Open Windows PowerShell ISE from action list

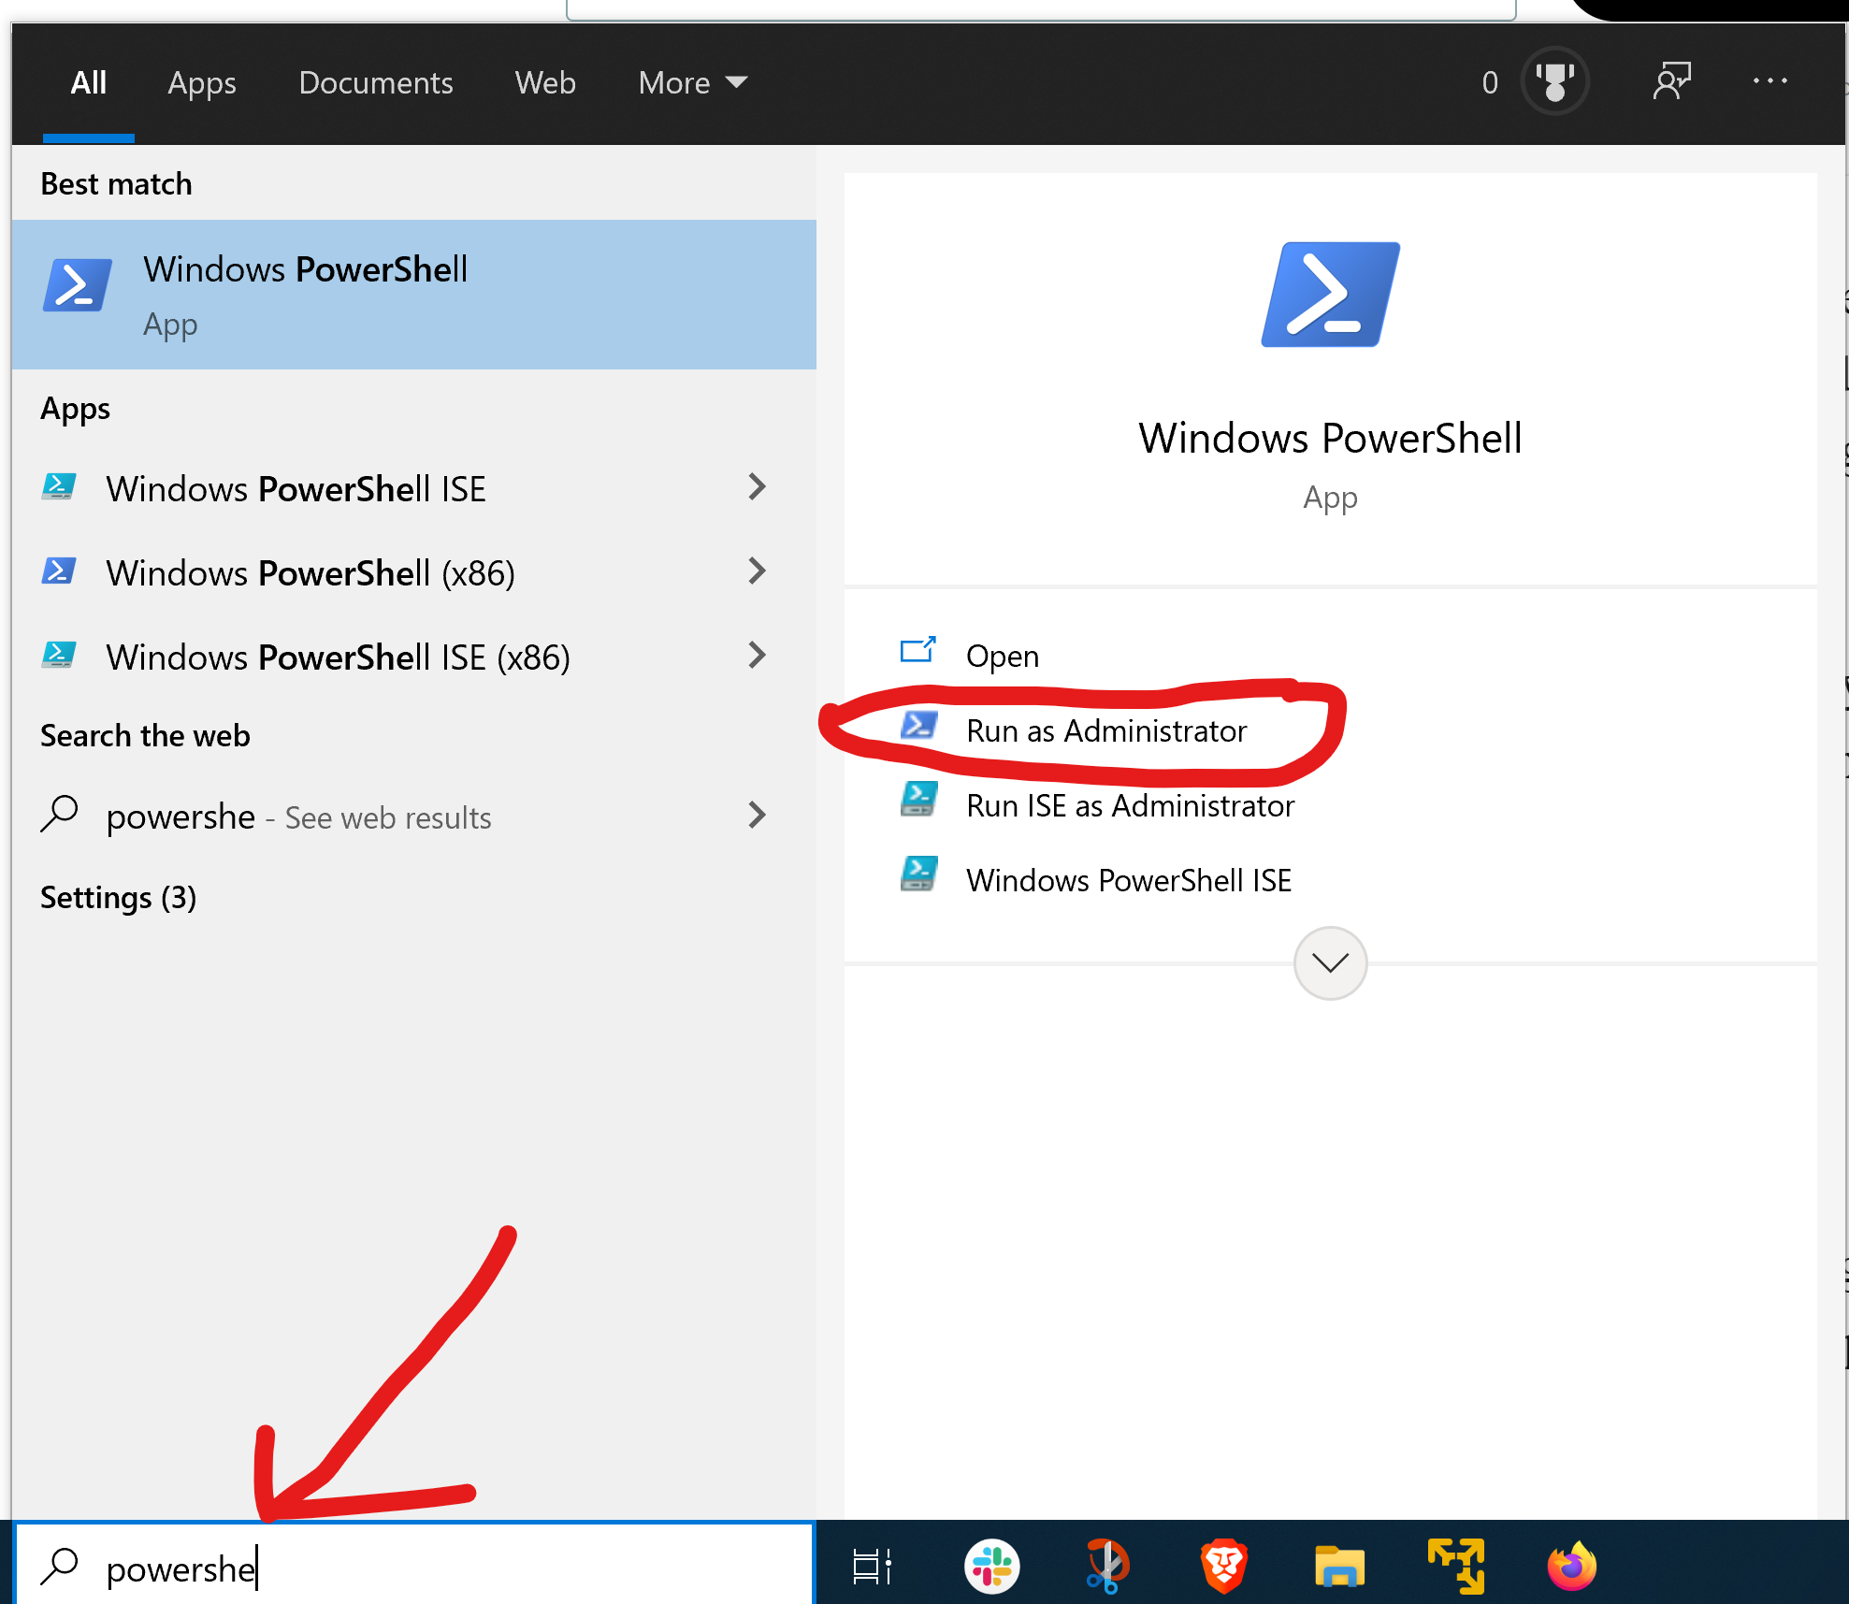[1129, 880]
